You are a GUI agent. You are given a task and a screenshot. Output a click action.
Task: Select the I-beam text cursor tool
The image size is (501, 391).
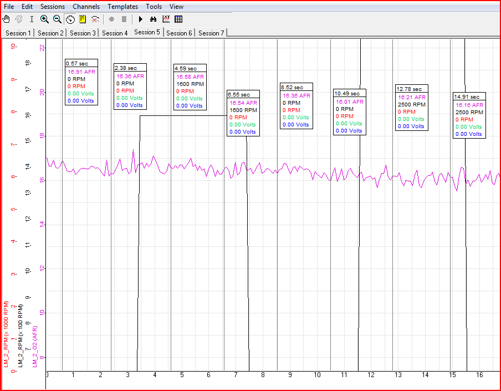click(32, 19)
